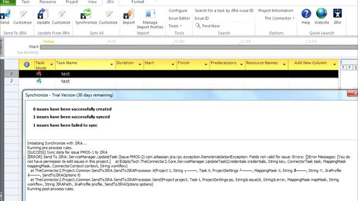
Task: Click task mode icon in row 1
Action: point(39,74)
